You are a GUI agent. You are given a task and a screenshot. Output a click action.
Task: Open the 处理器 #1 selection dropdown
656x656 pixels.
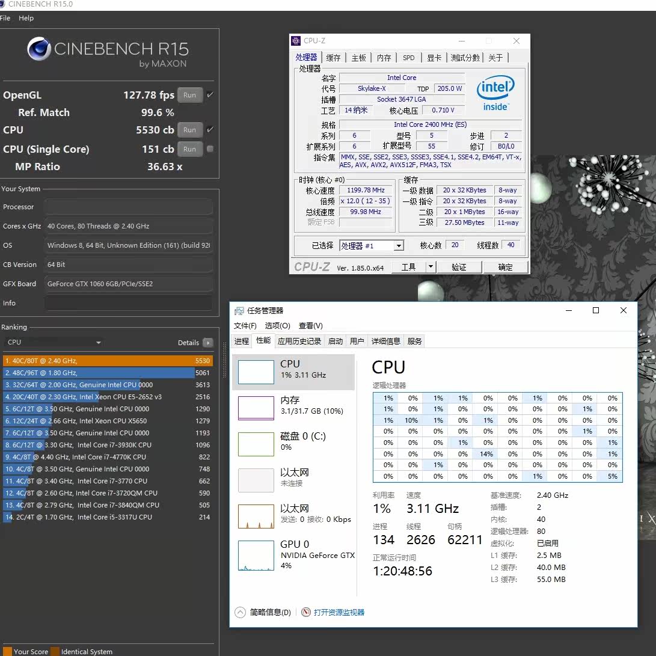point(372,245)
